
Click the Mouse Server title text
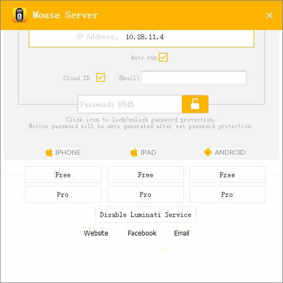point(65,15)
